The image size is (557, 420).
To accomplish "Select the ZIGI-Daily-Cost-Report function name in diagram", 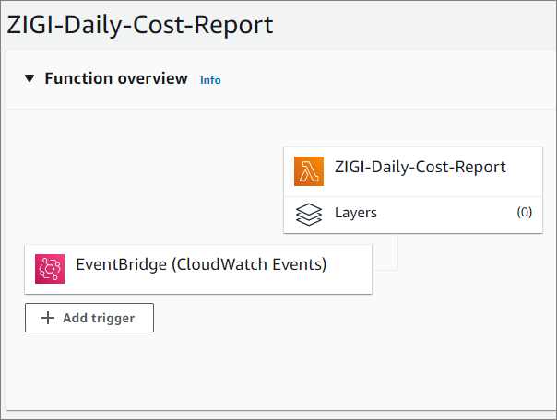I will (x=421, y=167).
